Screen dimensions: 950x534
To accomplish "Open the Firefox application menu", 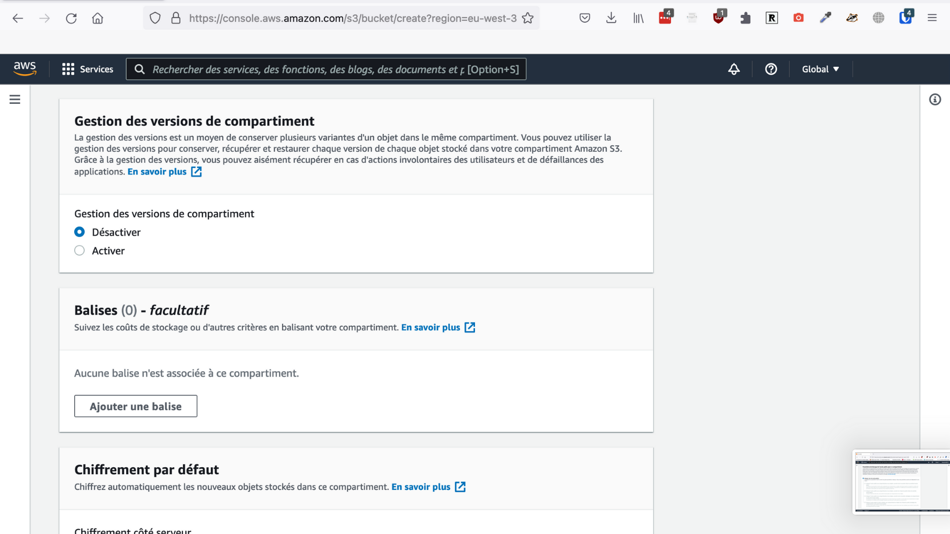I will [x=933, y=18].
